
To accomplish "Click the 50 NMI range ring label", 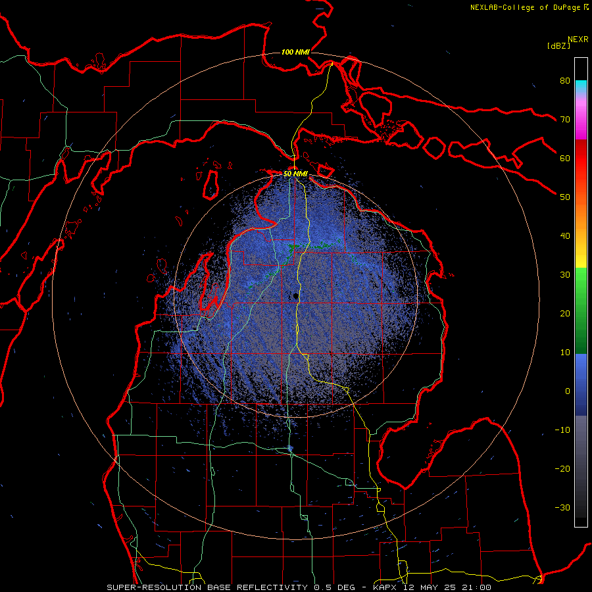I will pyautogui.click(x=295, y=174).
